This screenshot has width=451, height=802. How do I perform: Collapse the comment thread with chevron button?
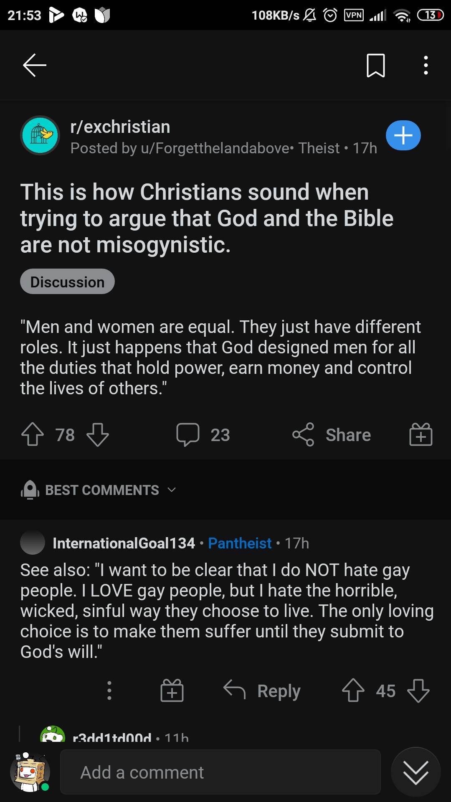coord(415,772)
